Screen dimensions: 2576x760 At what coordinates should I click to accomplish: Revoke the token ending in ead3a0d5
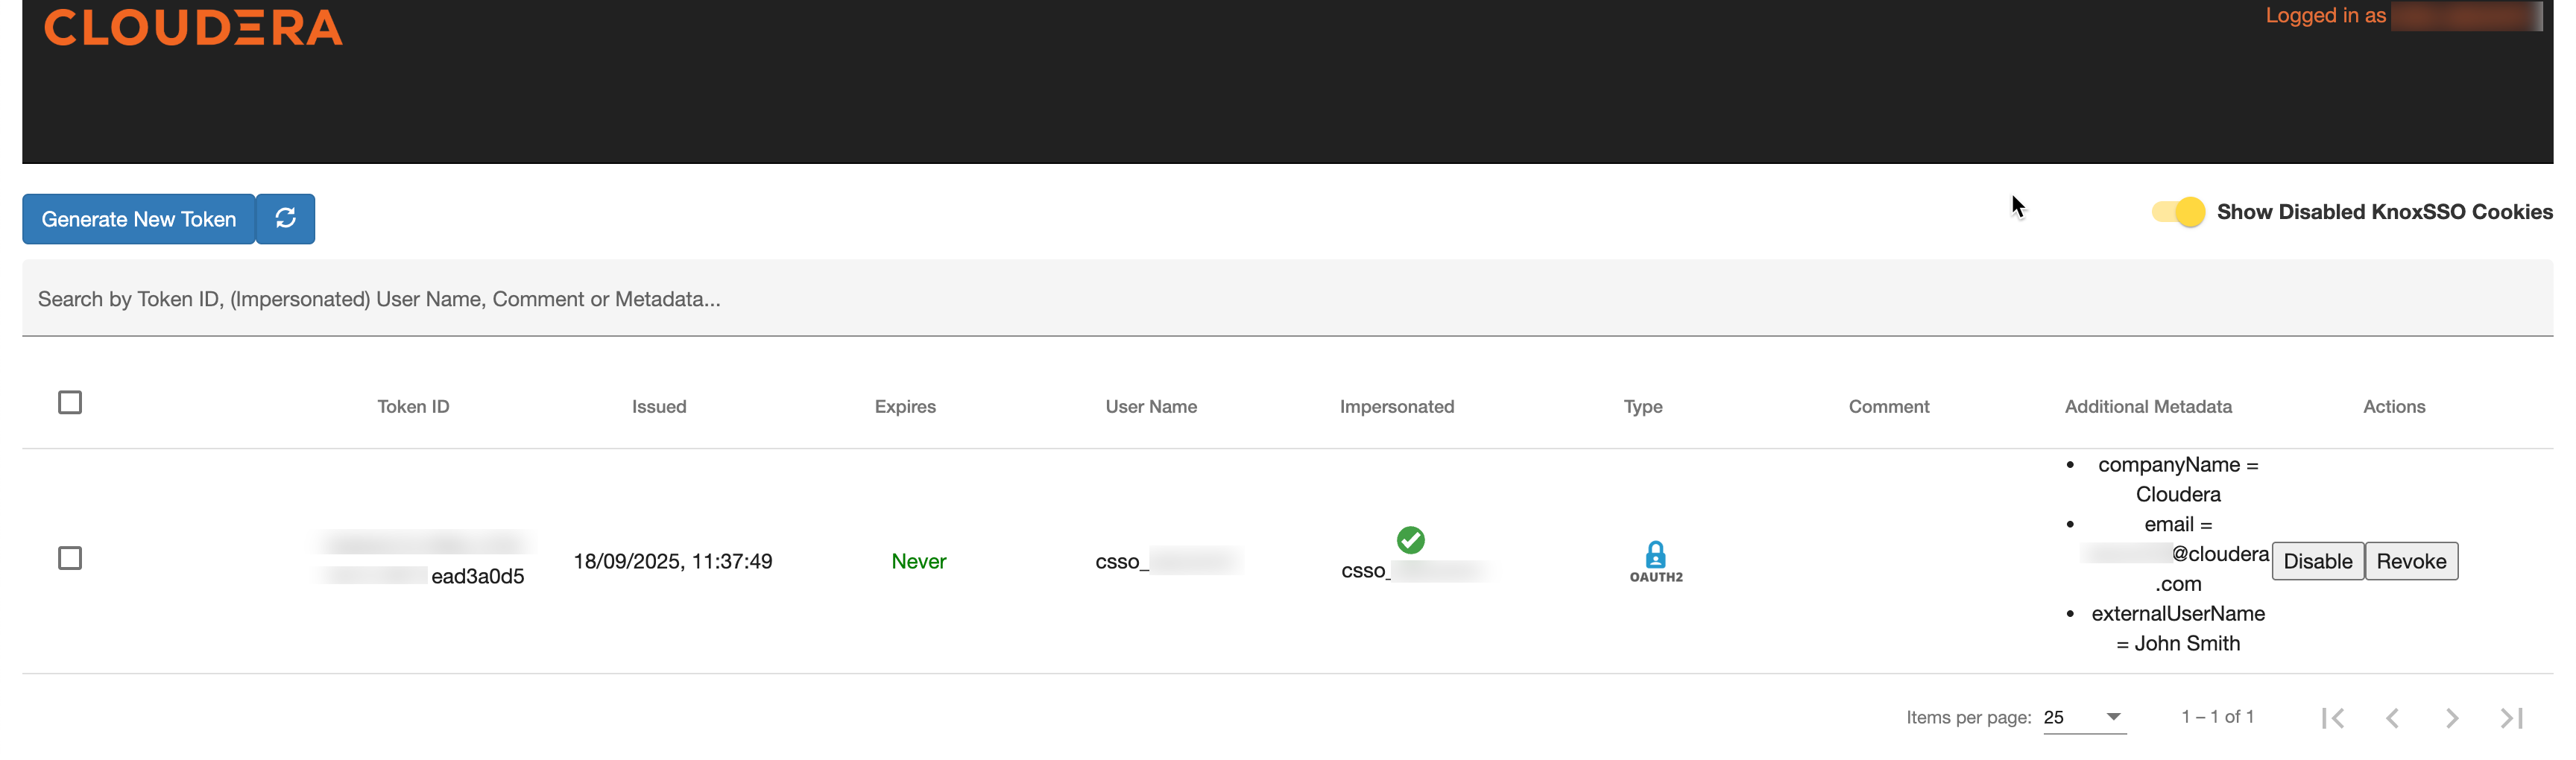[2410, 561]
